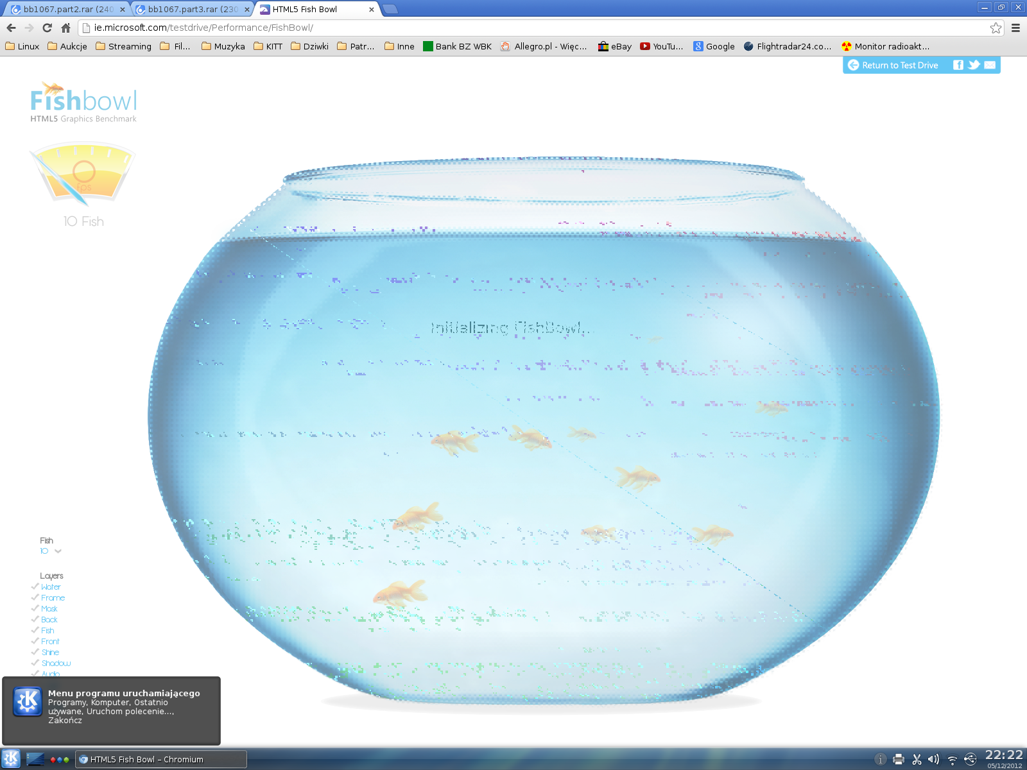Turn off the Shadow layer
This screenshot has height=770, width=1027.
[x=35, y=663]
